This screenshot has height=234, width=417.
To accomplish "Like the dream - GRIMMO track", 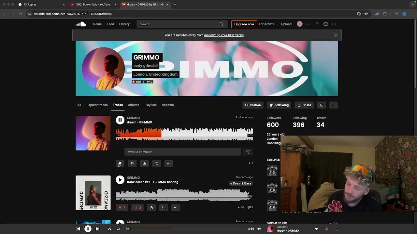I will click(120, 163).
